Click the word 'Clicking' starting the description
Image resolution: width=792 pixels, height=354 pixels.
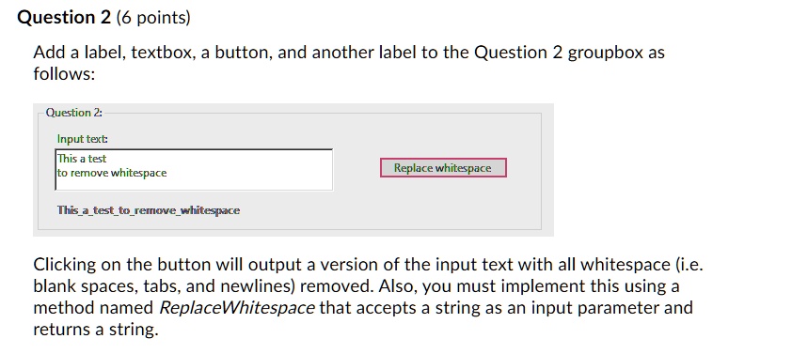[65, 264]
